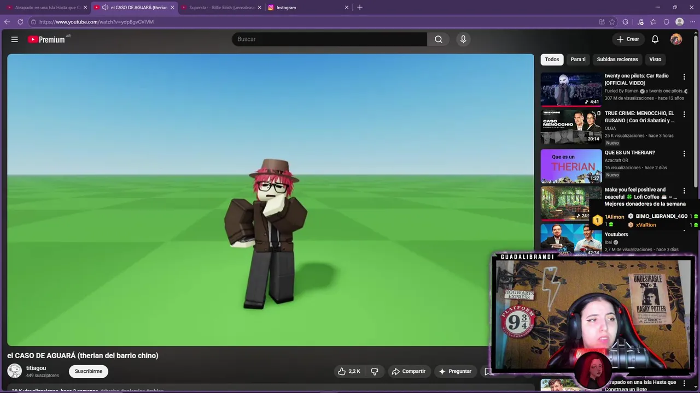This screenshot has width=700, height=393.
Task: Mute tab via speaker icon on CASO DE AGUARÁ tab
Action: point(105,8)
